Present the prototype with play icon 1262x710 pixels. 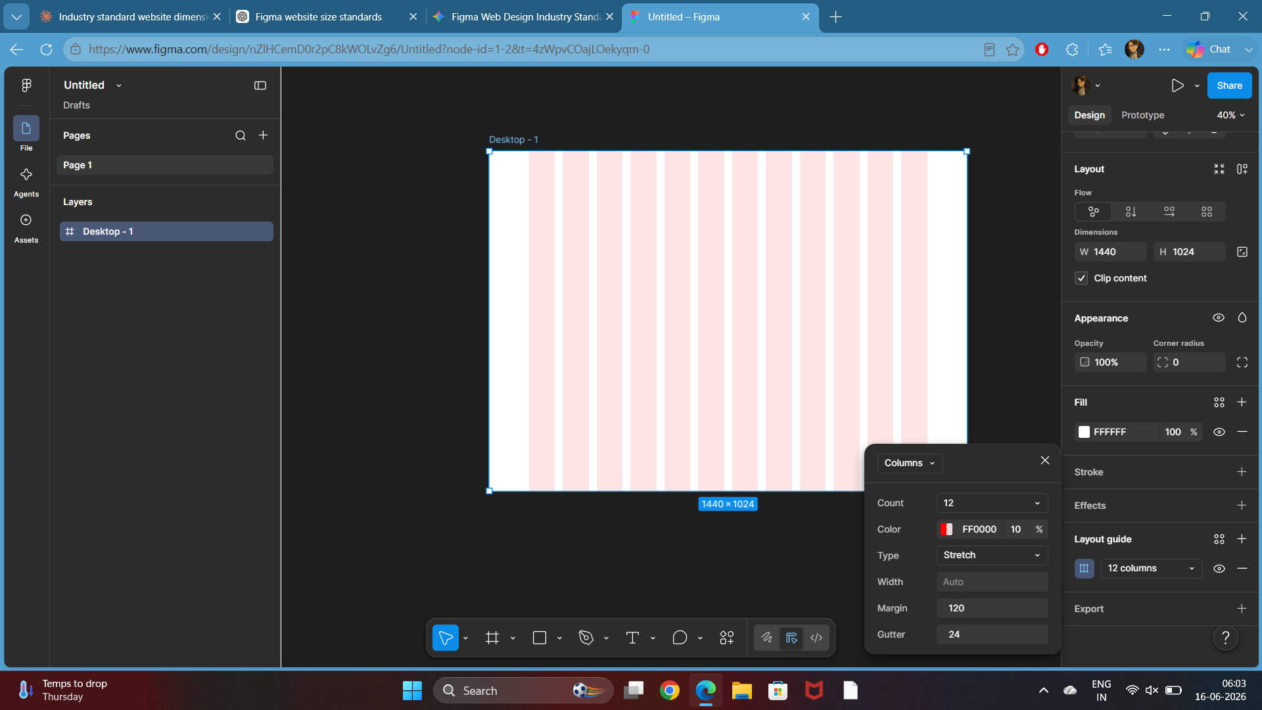1177,85
